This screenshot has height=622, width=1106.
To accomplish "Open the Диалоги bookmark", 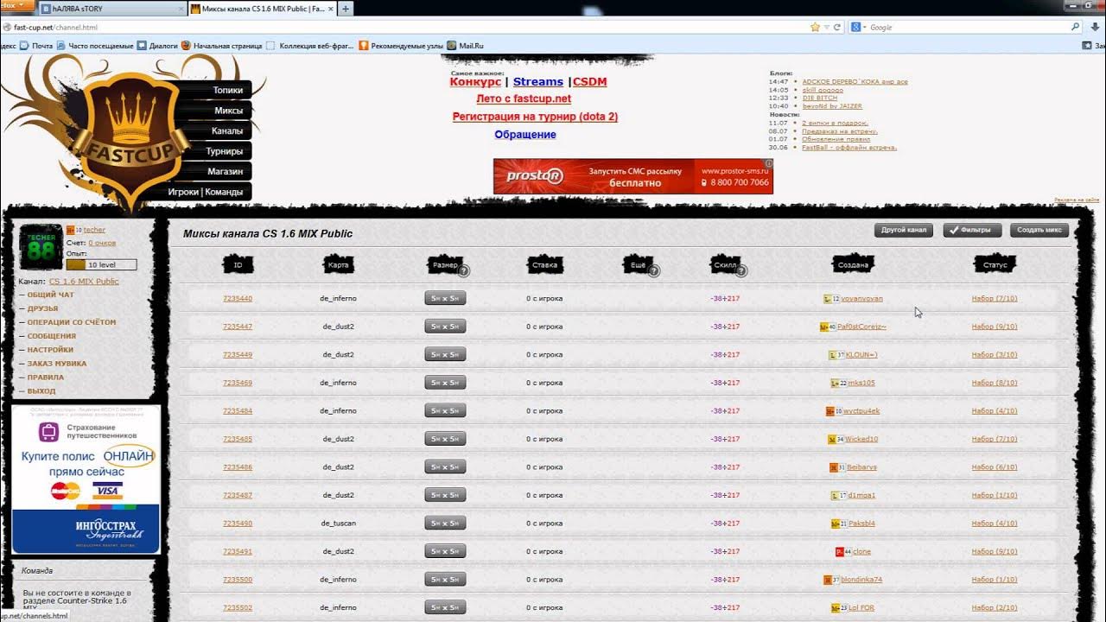I will click(157, 45).
